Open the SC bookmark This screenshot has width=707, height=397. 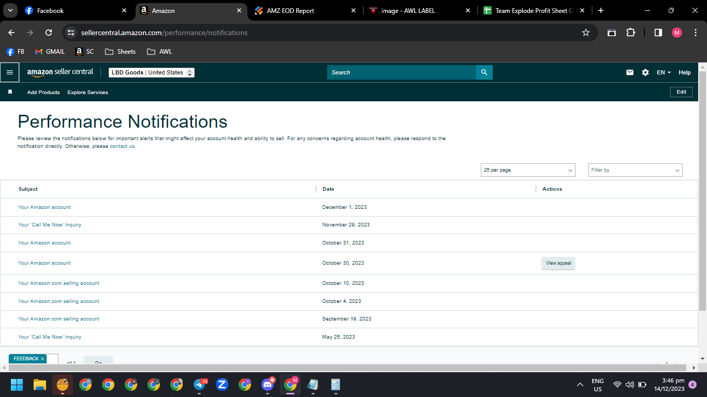(x=84, y=52)
